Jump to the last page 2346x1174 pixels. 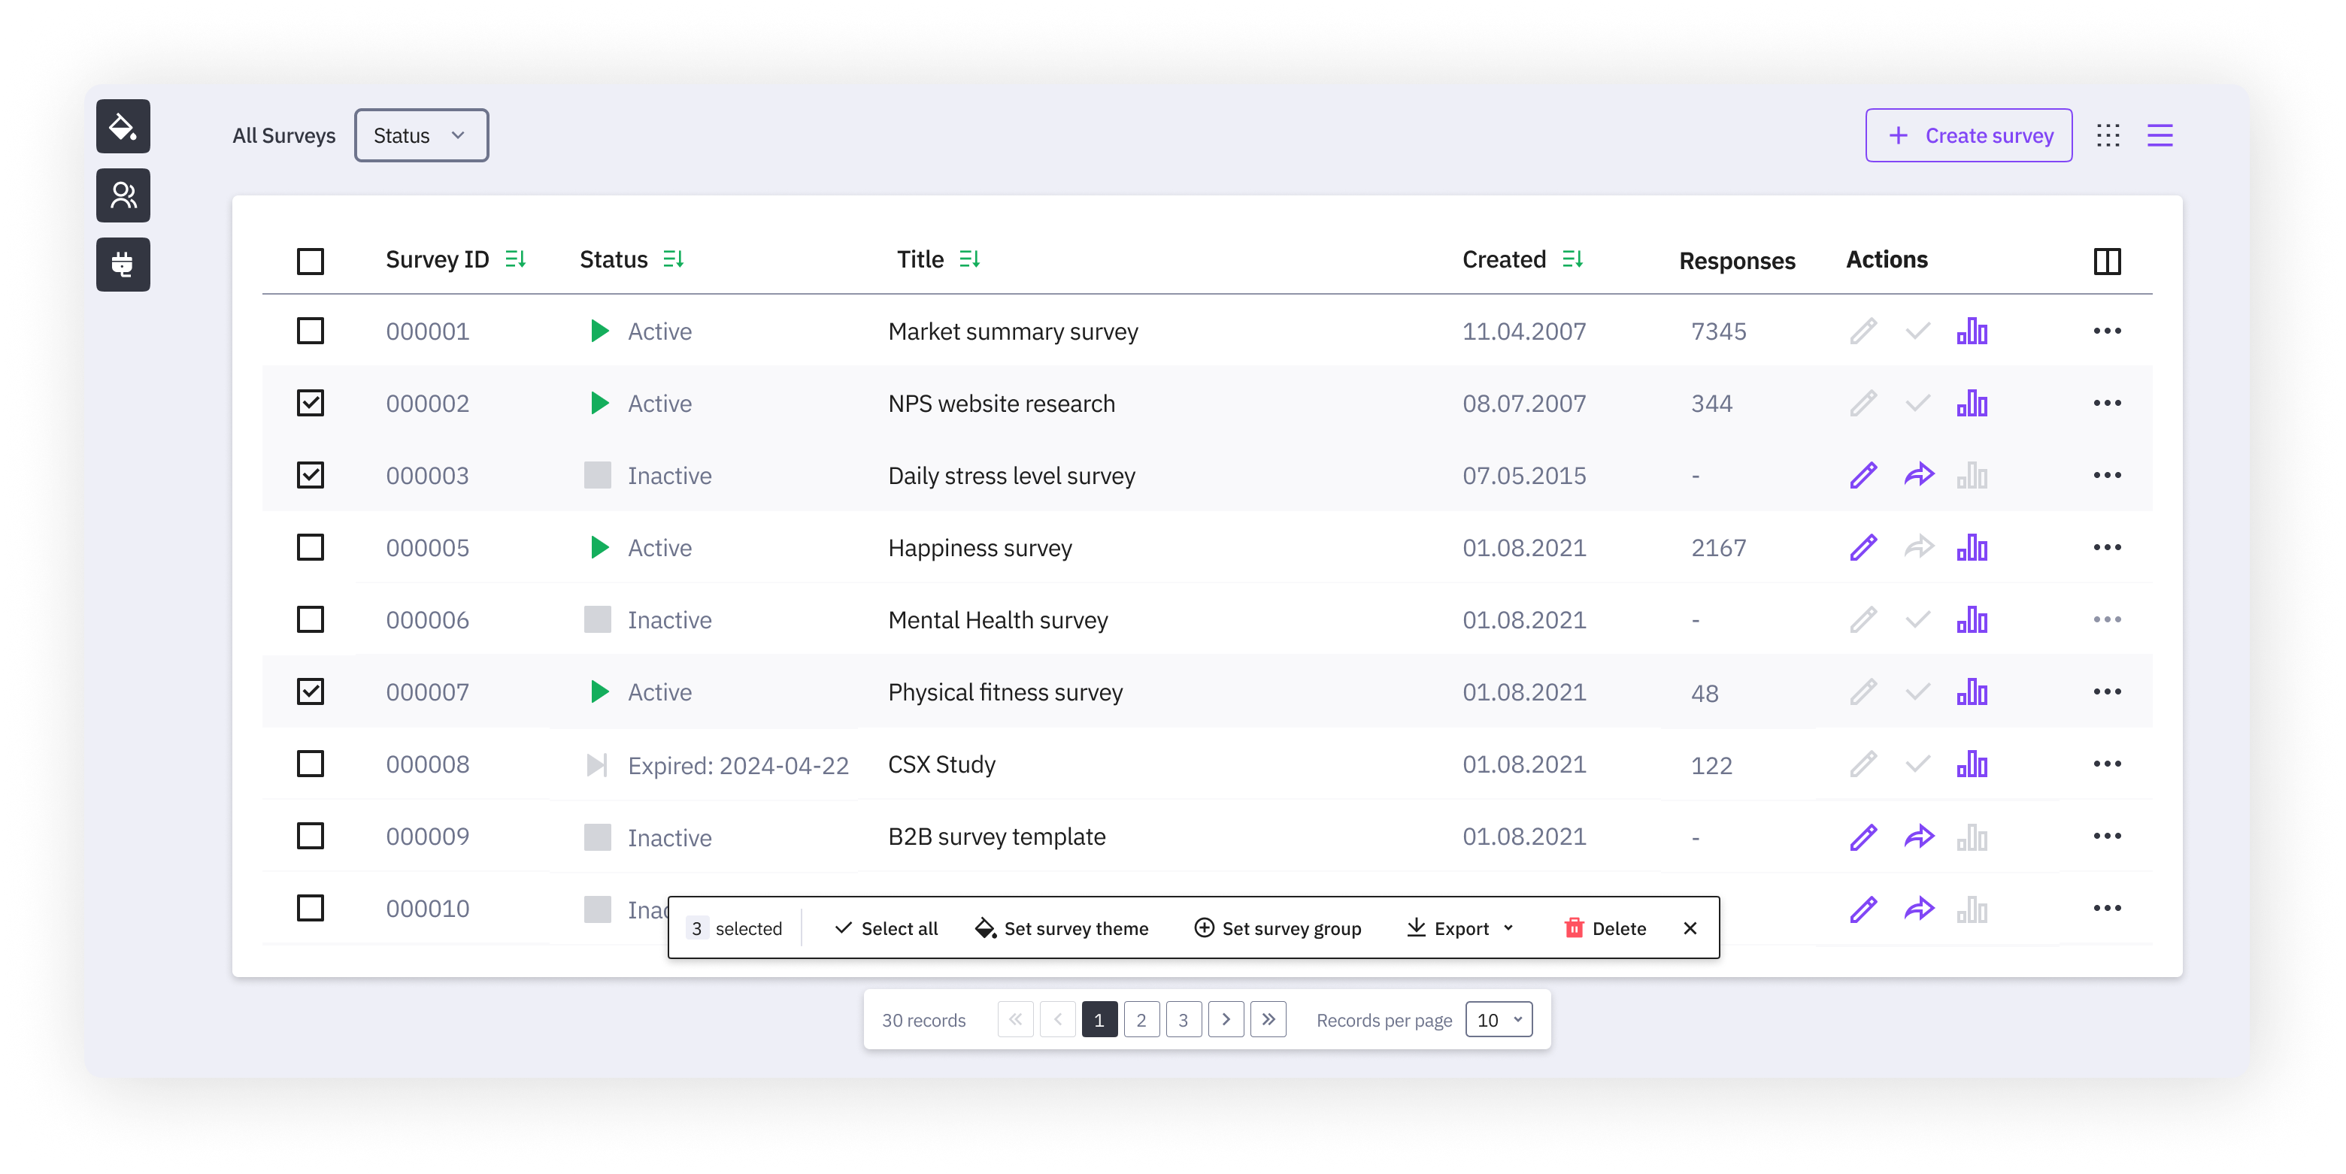pyautogui.click(x=1268, y=1020)
